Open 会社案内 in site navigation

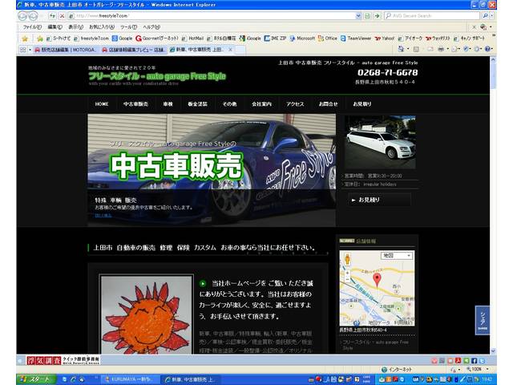click(262, 104)
